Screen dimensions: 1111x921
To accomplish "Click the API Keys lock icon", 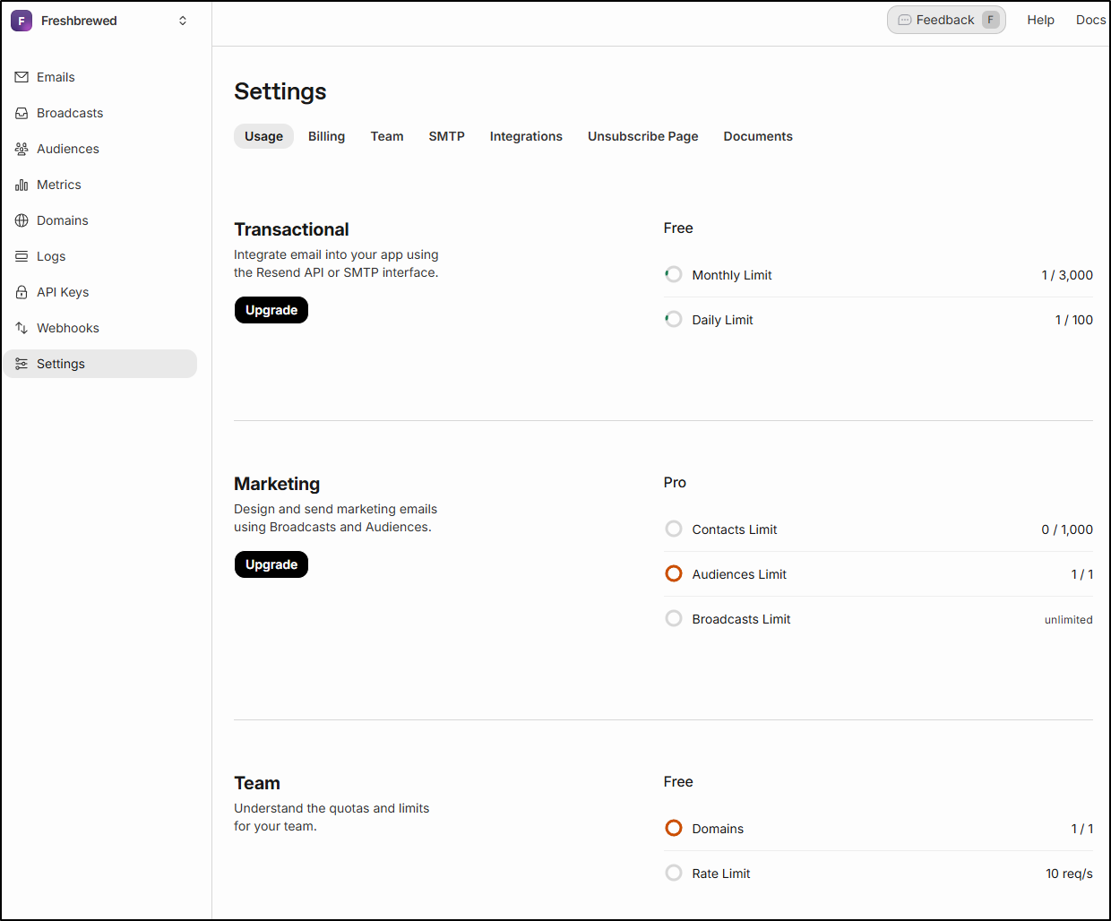I will coord(22,292).
